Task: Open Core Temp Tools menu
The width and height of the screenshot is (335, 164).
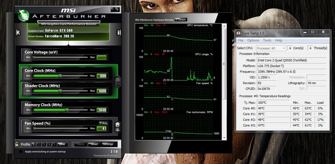Action: (267, 40)
